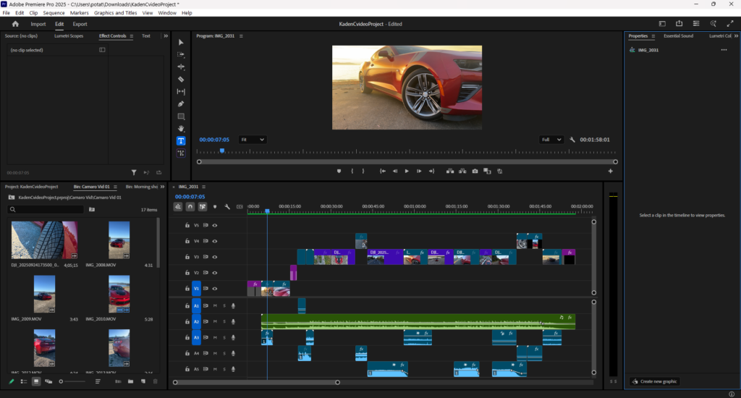
Task: Choose the Hand tool
Action: 181,128
